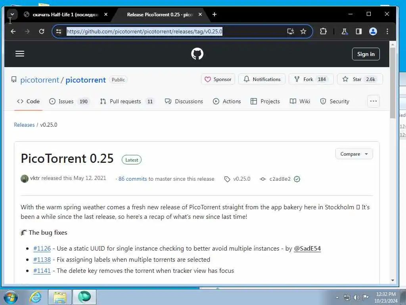Viewport: 406px width, 305px height.
Task: Open the taskbar clock and date
Action: pyautogui.click(x=386, y=297)
